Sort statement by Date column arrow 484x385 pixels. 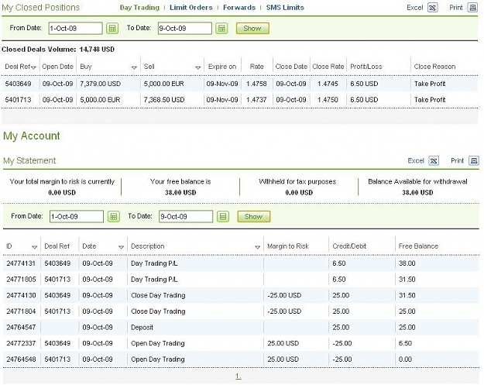click(x=121, y=247)
